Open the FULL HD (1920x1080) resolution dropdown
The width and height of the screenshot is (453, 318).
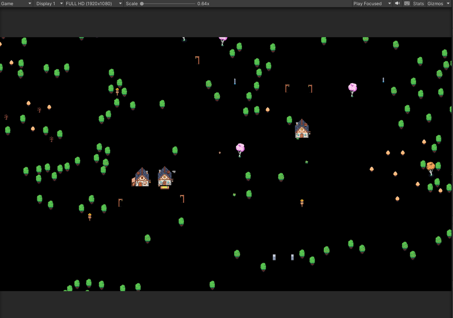point(93,4)
